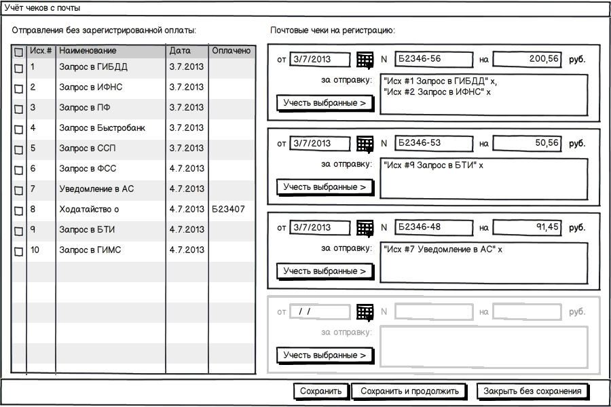The width and height of the screenshot is (611, 407).
Task: Open calendar picker for receipt Б2346-56
Action: click(365, 60)
